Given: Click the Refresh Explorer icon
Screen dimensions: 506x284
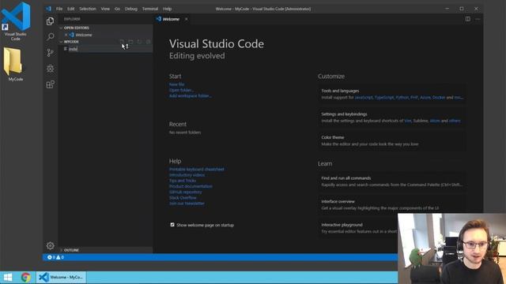Looking at the screenshot, I should (x=139, y=42).
